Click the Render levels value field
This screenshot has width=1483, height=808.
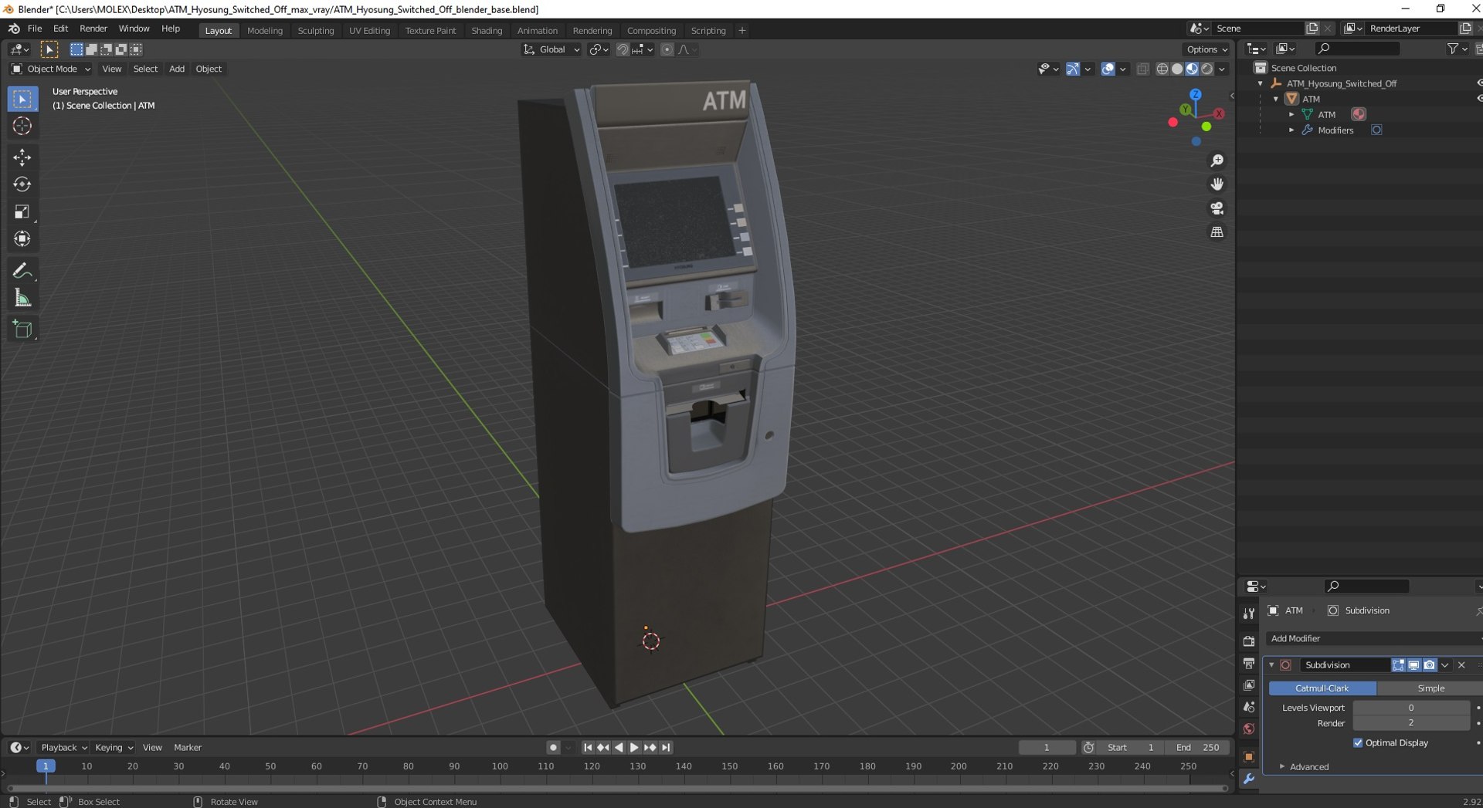[x=1411, y=723]
